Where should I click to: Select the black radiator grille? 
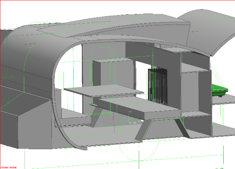pyautogui.click(x=158, y=87)
